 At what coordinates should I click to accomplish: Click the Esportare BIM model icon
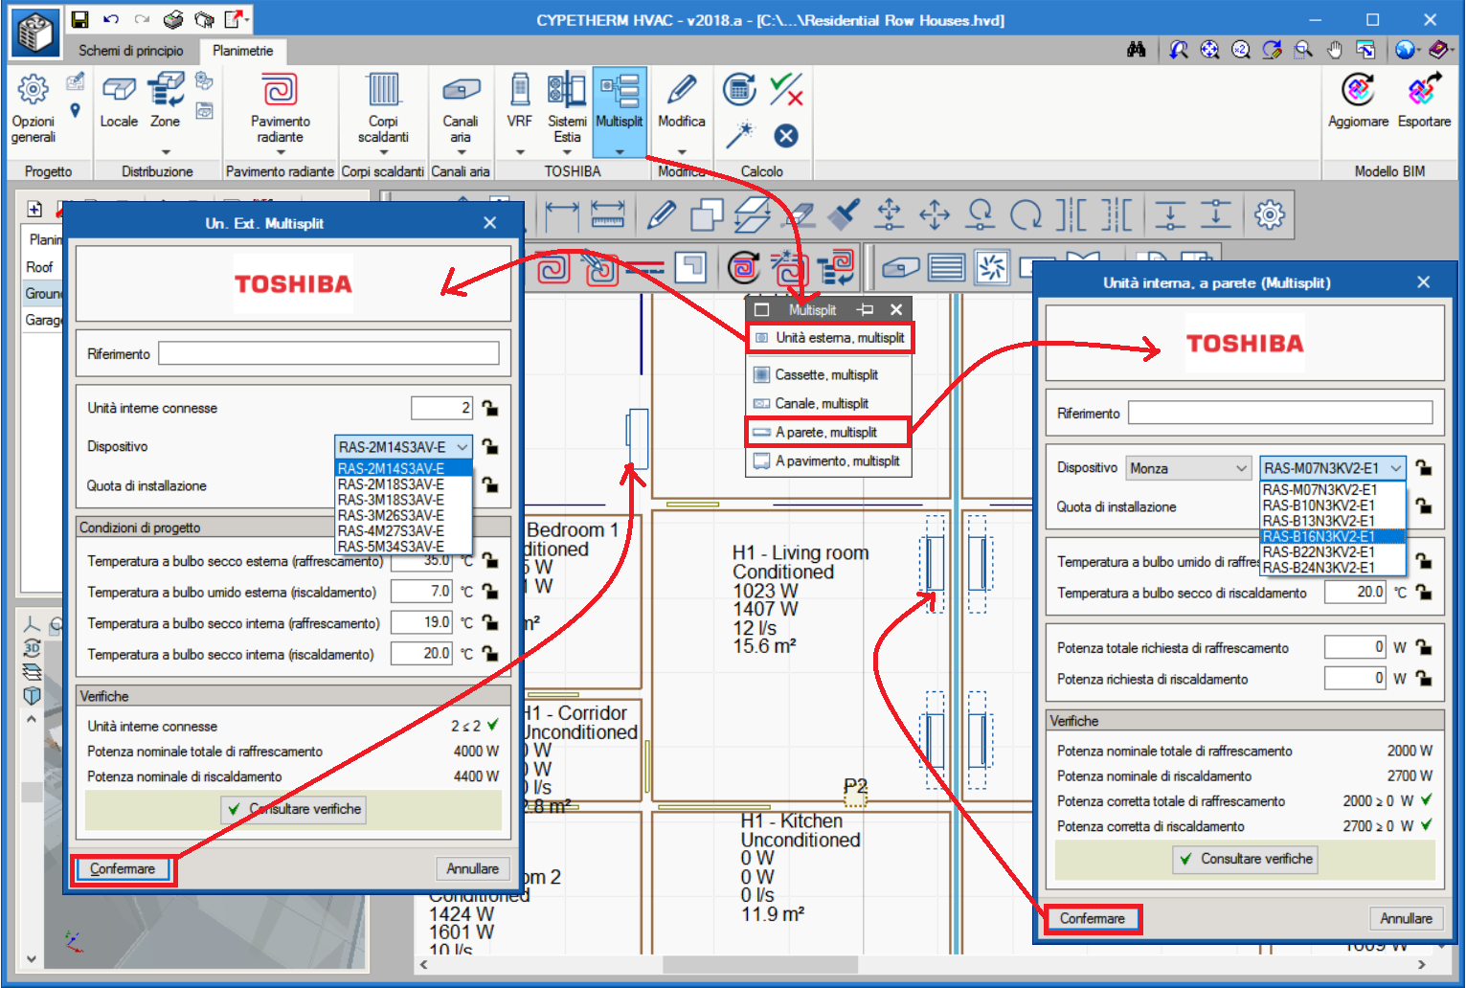click(1424, 100)
